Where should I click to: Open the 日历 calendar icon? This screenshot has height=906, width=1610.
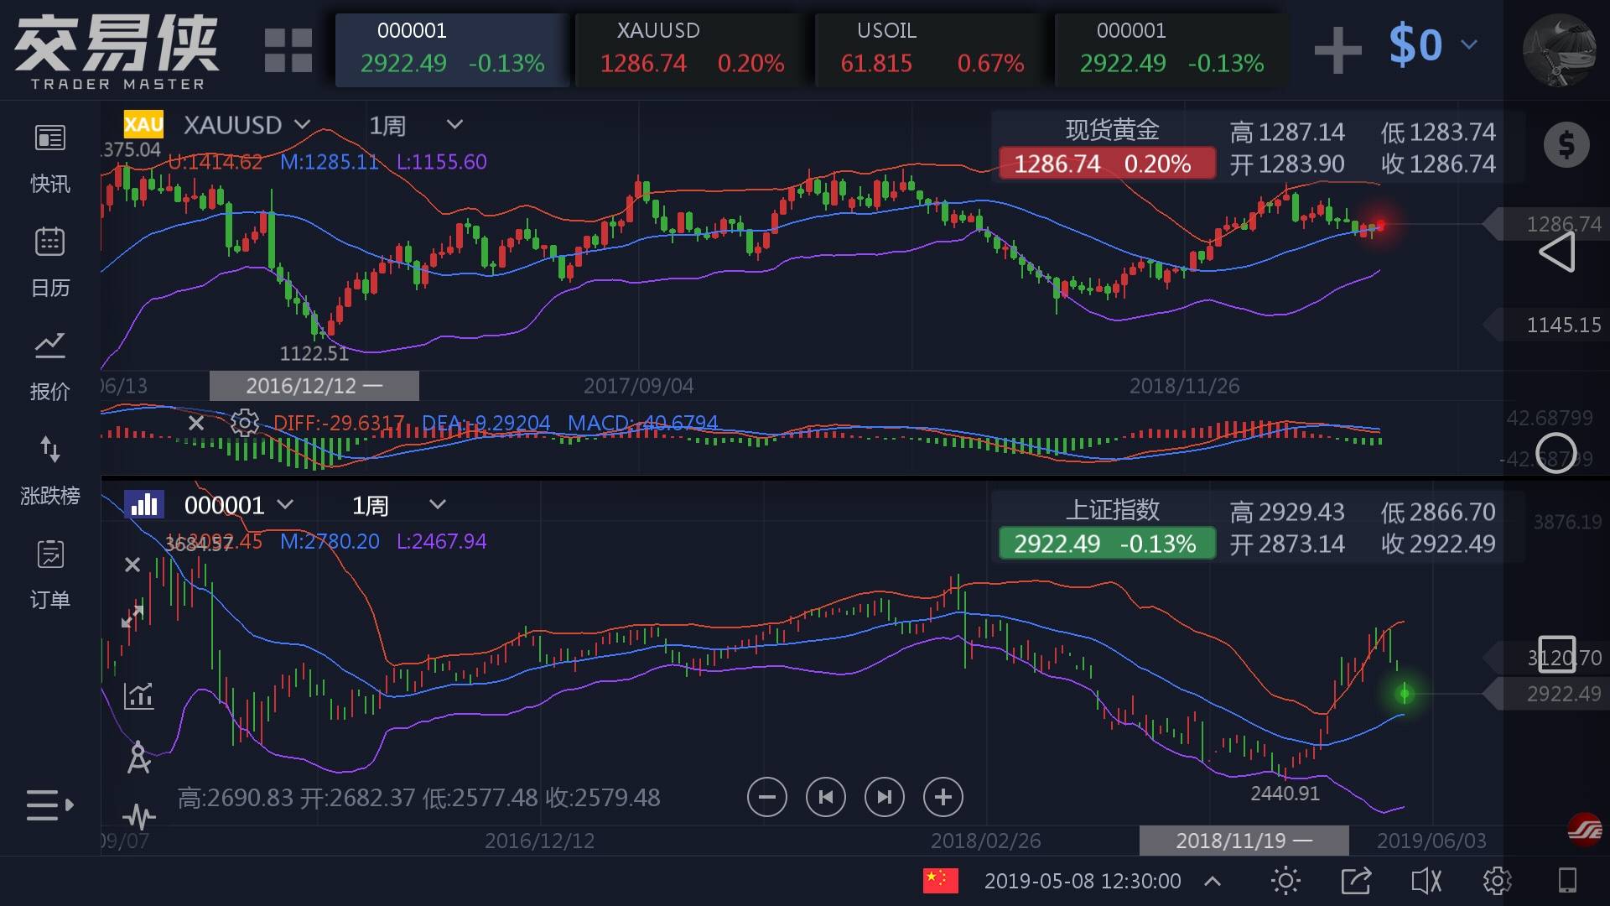pyautogui.click(x=49, y=242)
